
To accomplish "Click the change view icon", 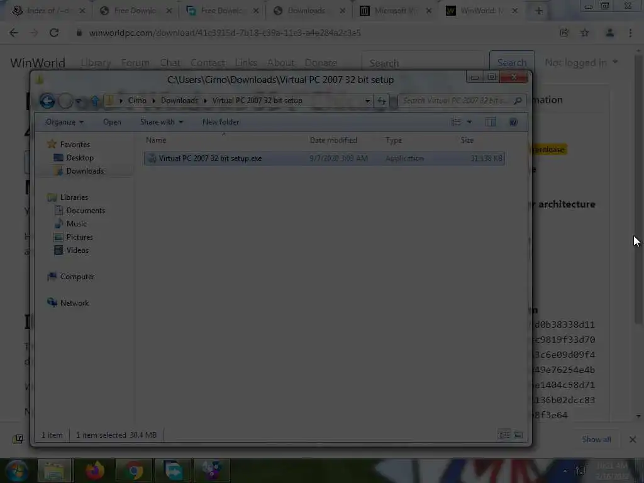I will coord(456,122).
